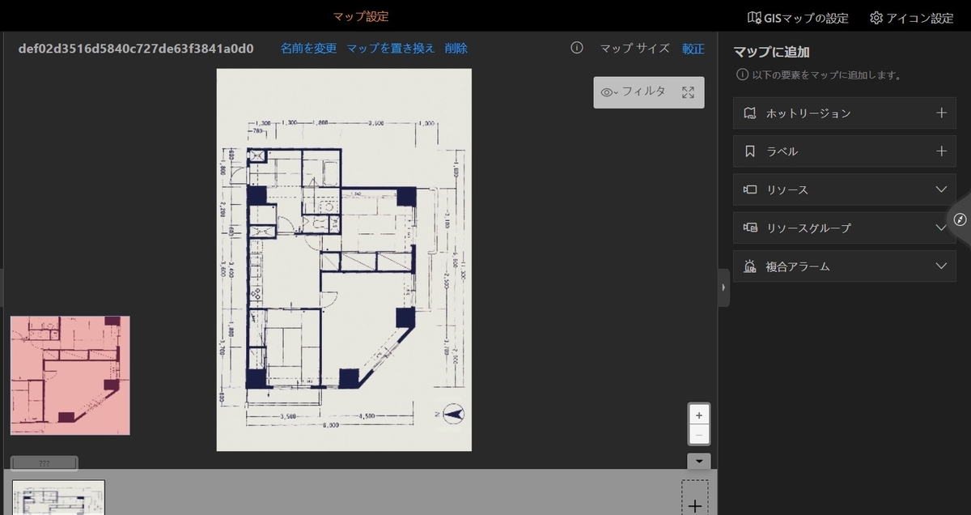
Task: Click the gear icon beside アイコン設定
Action: [x=876, y=18]
